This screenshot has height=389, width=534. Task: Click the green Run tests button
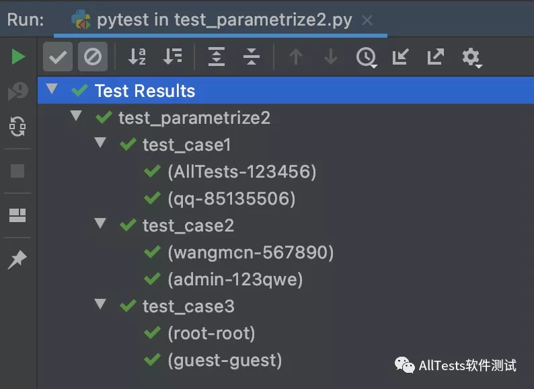coord(18,57)
